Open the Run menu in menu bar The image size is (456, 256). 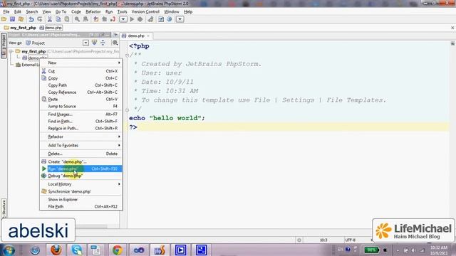109,12
